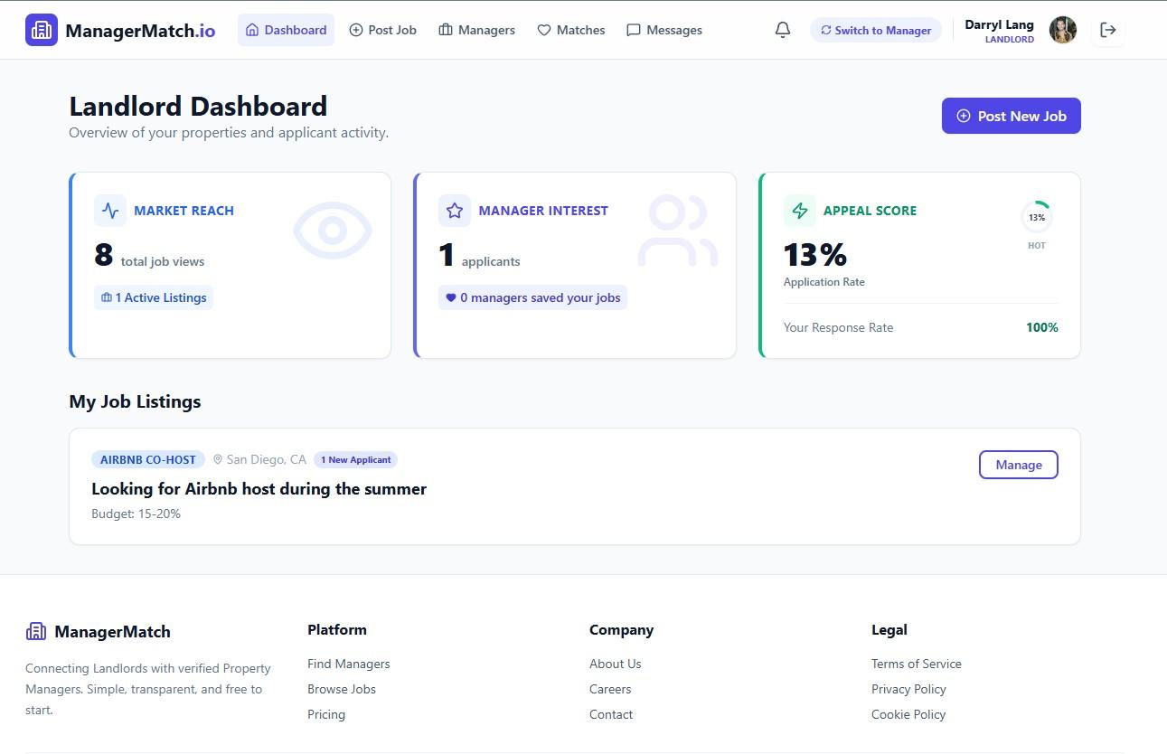Sign out using the logout icon

point(1108,29)
